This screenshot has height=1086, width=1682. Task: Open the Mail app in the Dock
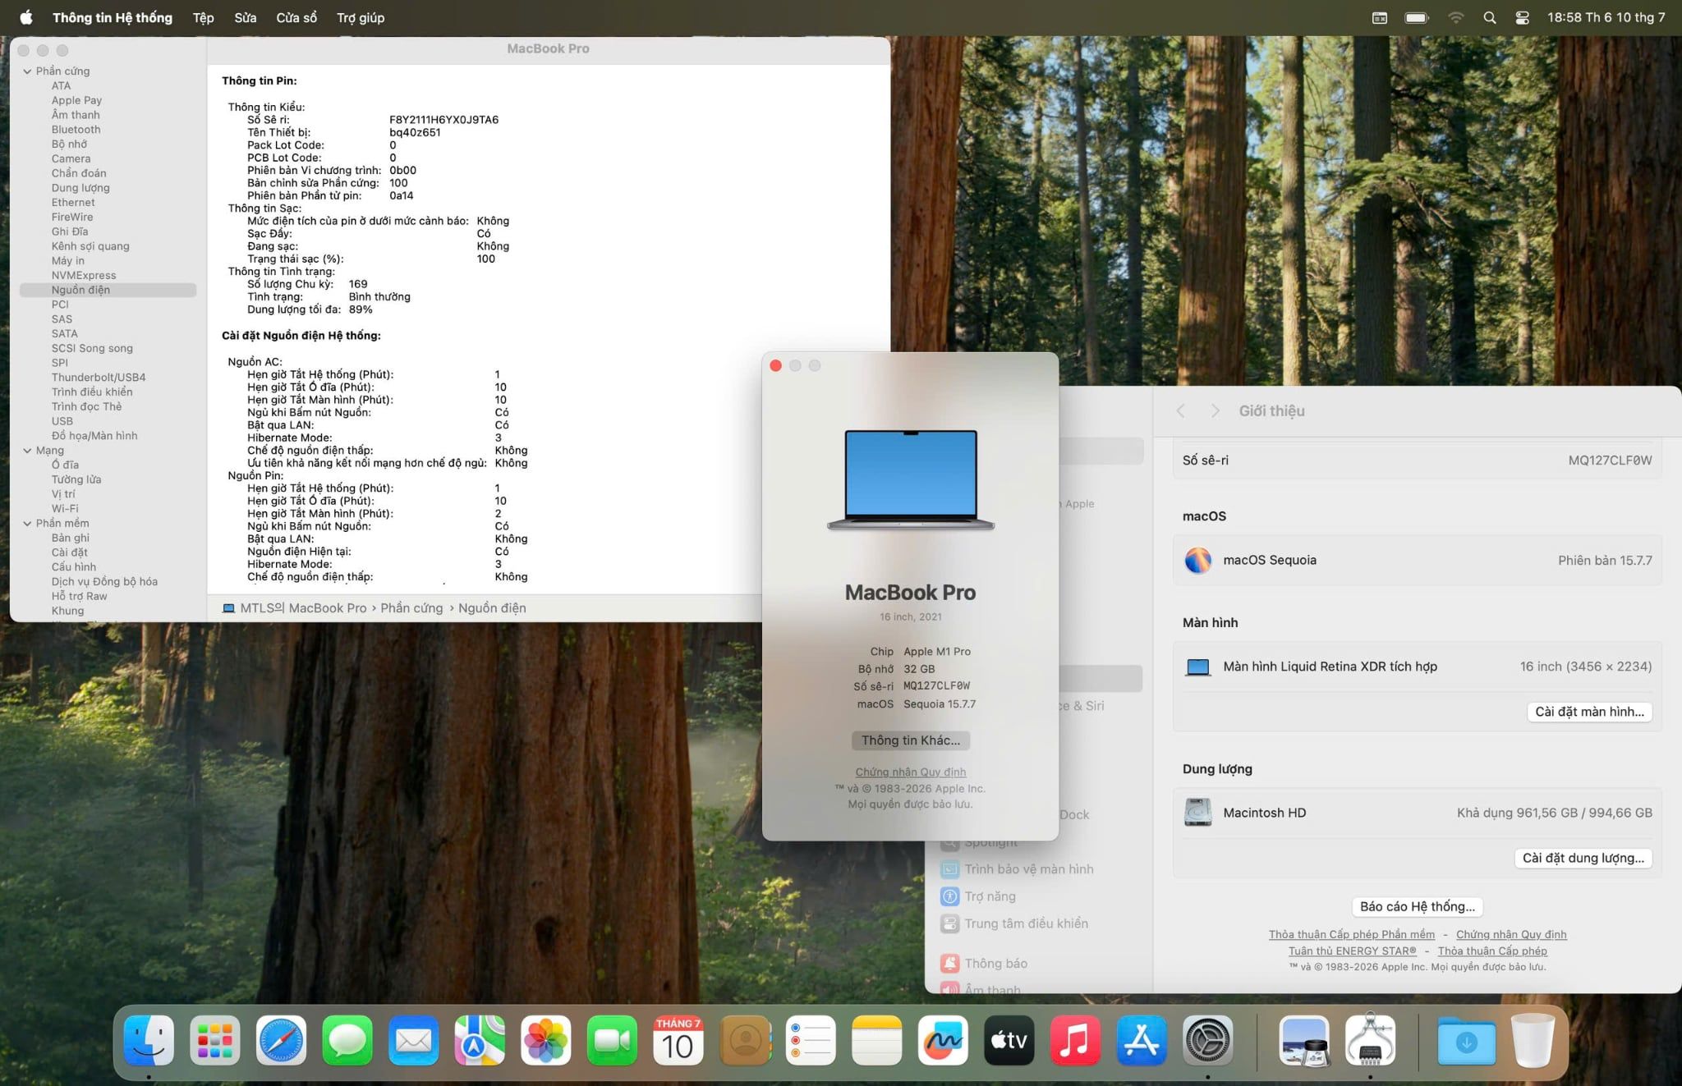coord(414,1040)
